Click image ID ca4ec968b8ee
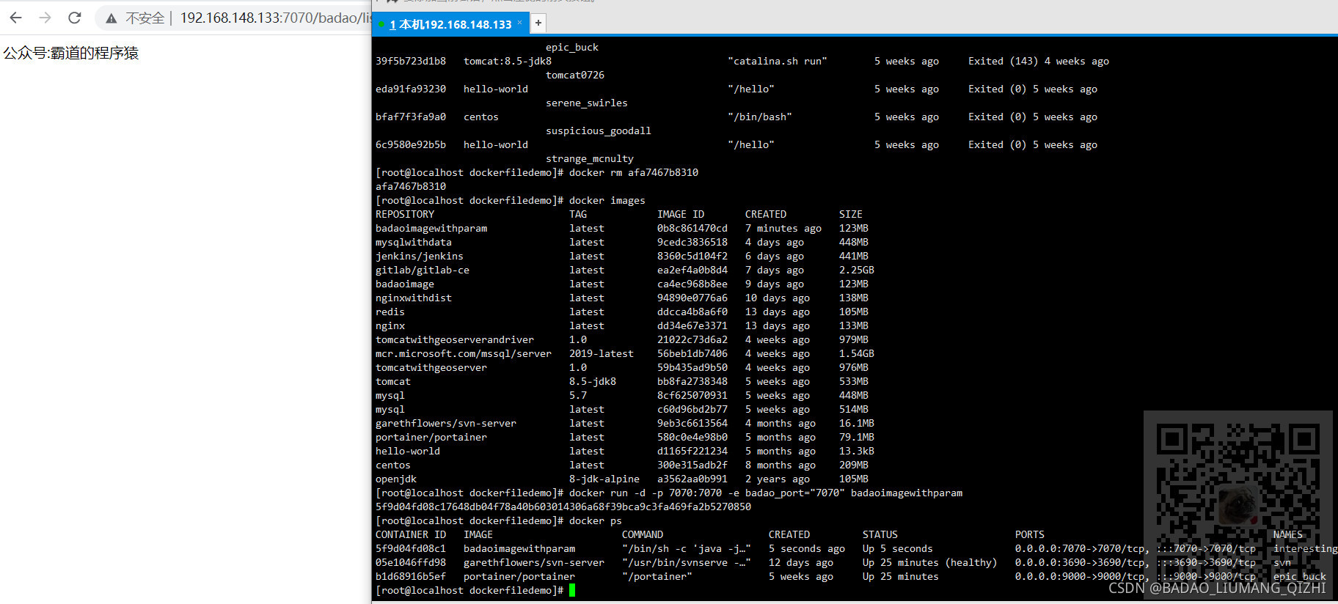Viewport: 1338px width, 604px height. (692, 284)
